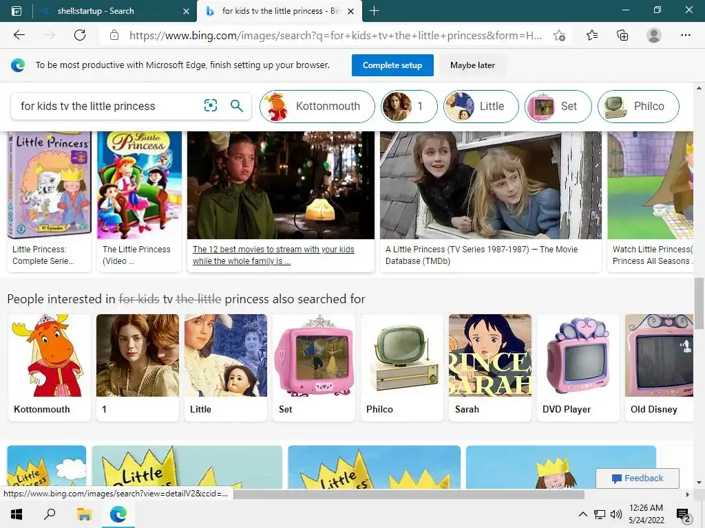
Task: View site information lock icon
Action: point(114,35)
